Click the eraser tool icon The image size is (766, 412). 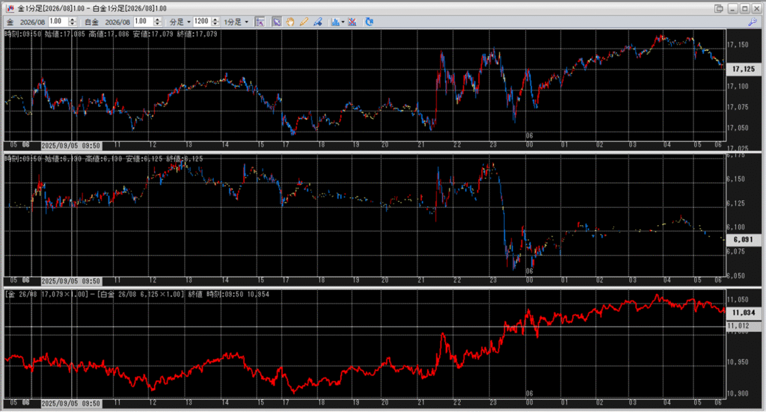coord(317,22)
